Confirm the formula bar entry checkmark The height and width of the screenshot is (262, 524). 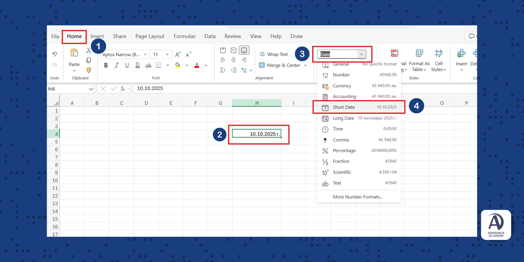coord(114,89)
